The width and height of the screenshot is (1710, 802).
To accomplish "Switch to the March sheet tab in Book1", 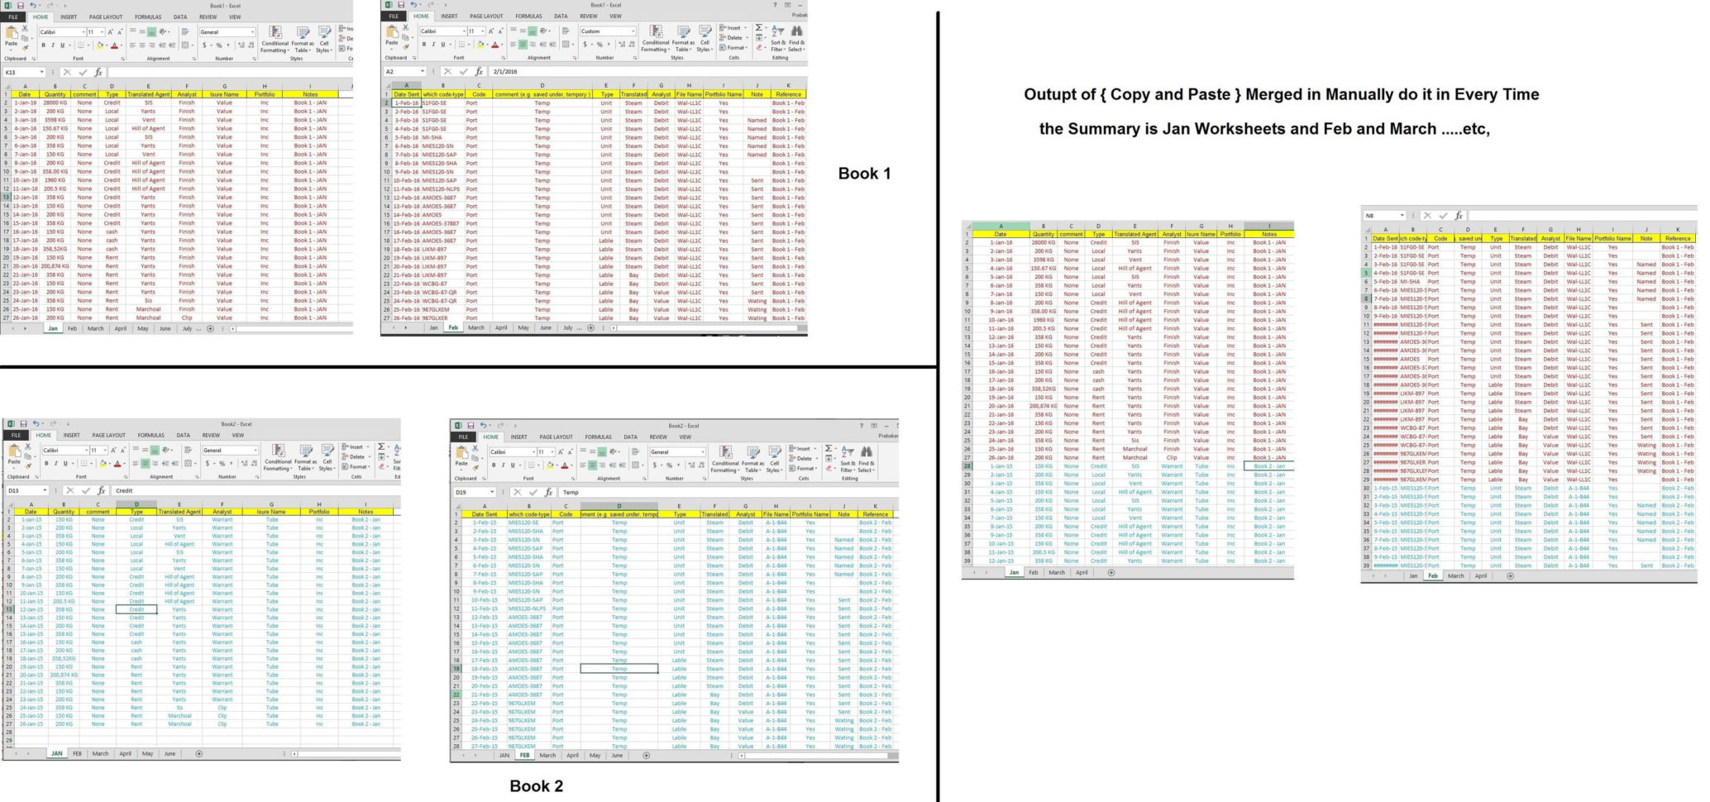I will 95,328.
